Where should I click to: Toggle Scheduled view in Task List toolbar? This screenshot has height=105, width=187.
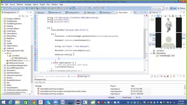tap(161, 16)
